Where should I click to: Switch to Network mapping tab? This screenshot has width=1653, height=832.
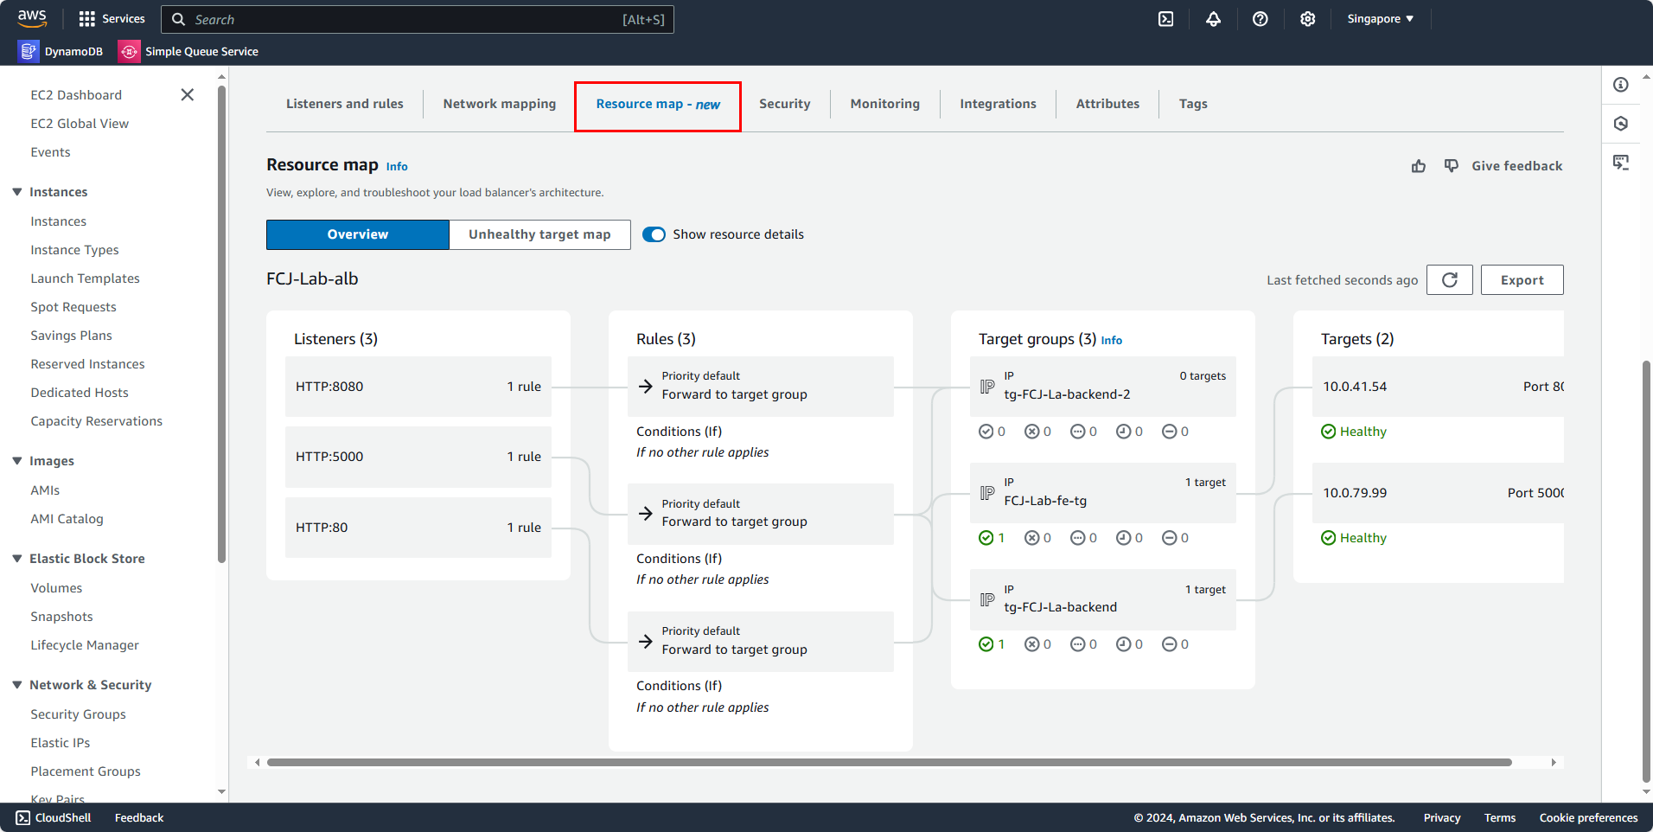(x=500, y=104)
